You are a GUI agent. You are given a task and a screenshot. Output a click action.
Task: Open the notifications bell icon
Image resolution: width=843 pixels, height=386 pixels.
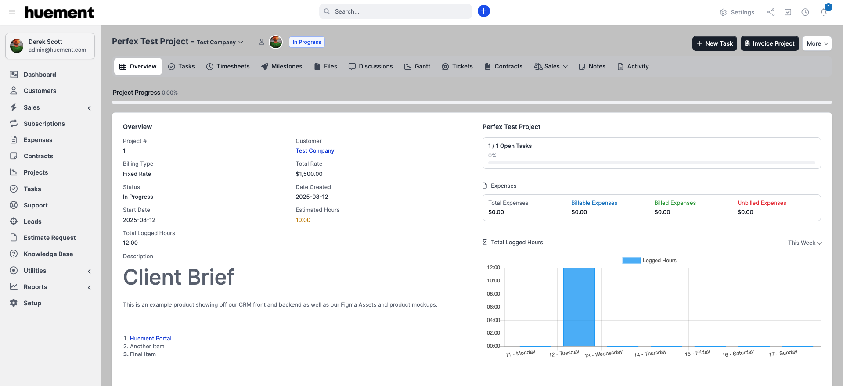(x=824, y=12)
